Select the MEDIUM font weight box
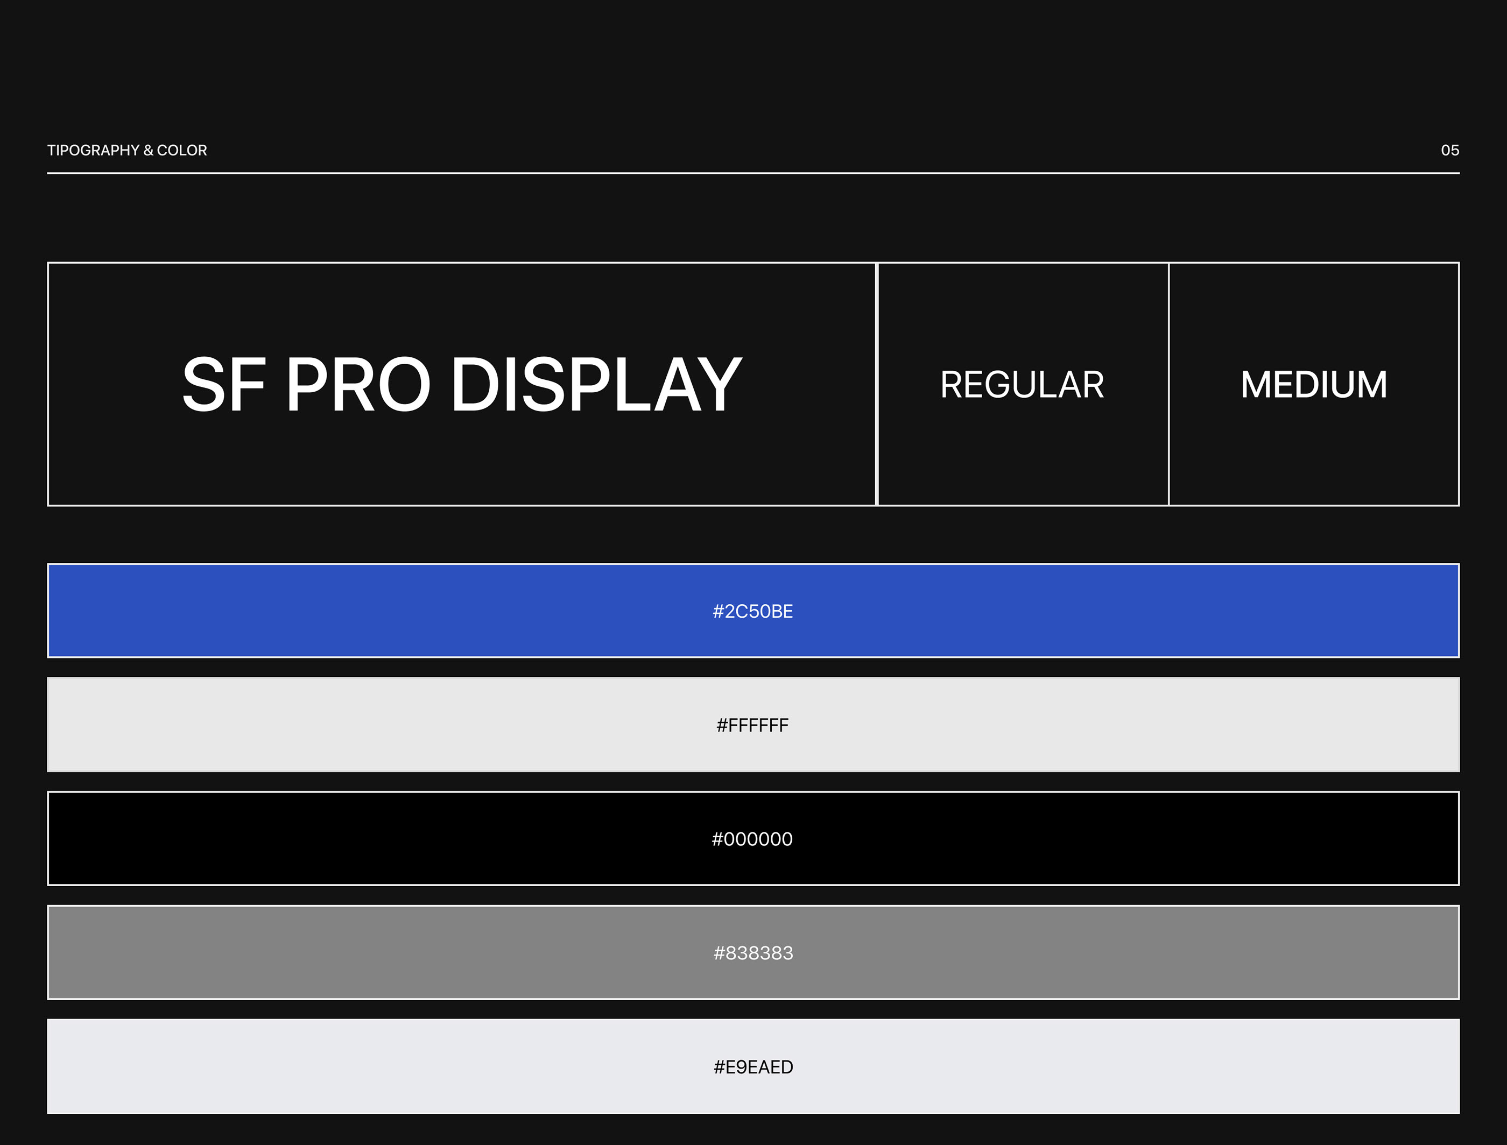This screenshot has width=1507, height=1145. point(1313,384)
